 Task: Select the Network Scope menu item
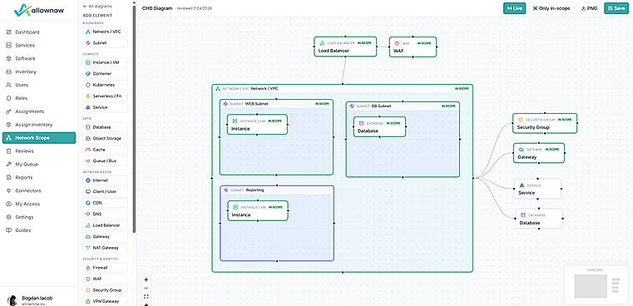tap(39, 138)
